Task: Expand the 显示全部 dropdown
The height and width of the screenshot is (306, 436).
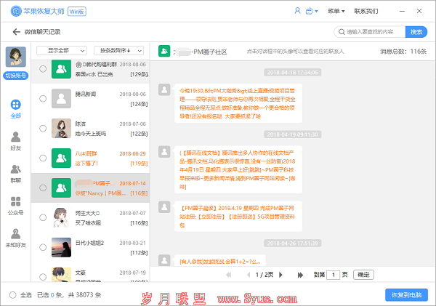Action: point(62,51)
